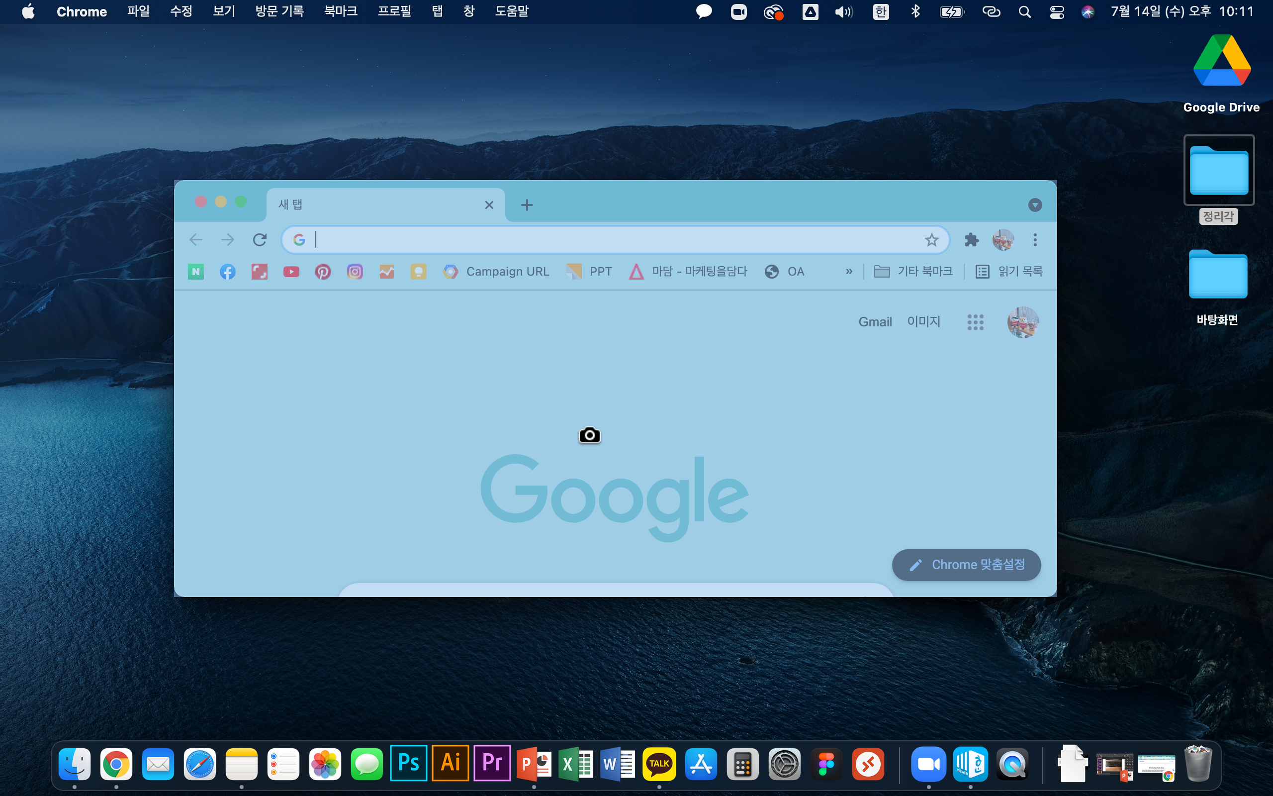Open the YouTube bookmark icon

pyautogui.click(x=291, y=272)
